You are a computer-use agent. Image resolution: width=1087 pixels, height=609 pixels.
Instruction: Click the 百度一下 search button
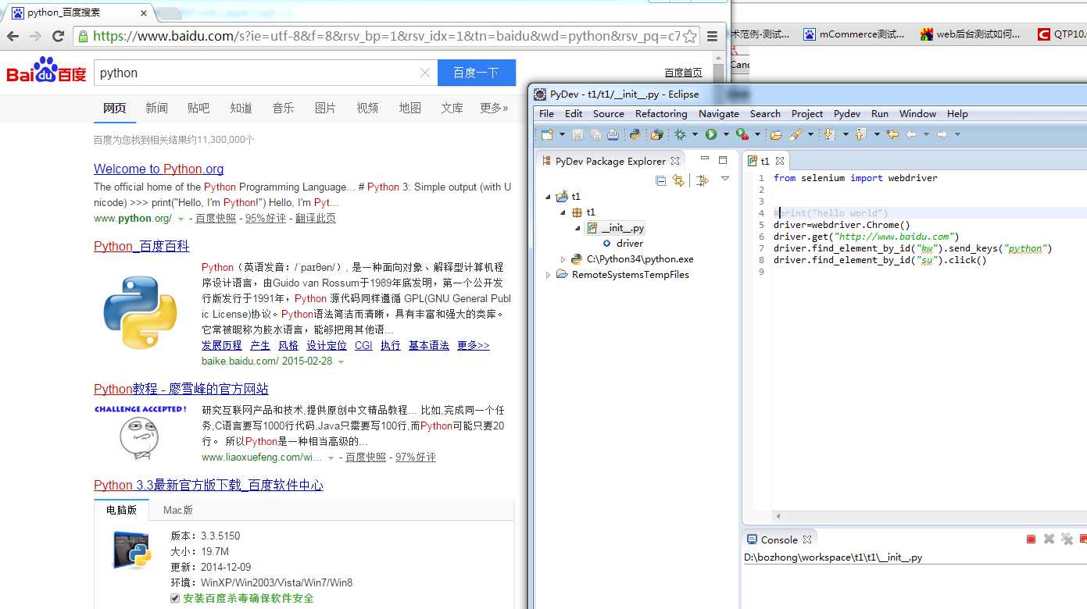(476, 73)
